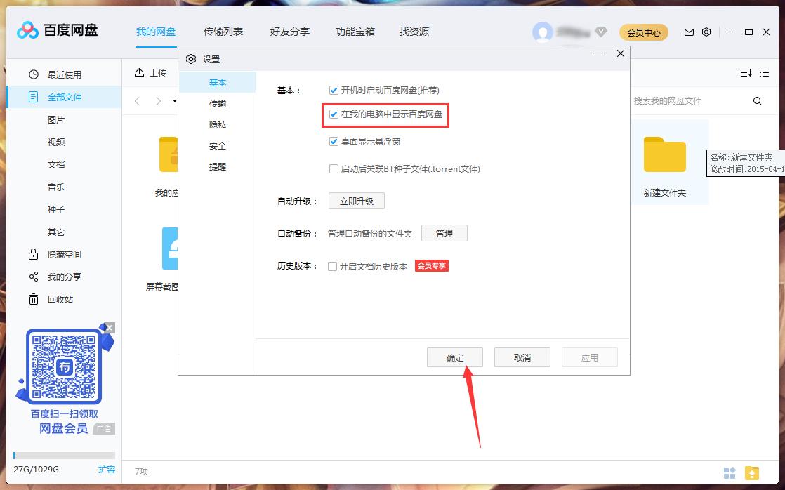Open the 传输列表 tab at the top

pos(223,32)
